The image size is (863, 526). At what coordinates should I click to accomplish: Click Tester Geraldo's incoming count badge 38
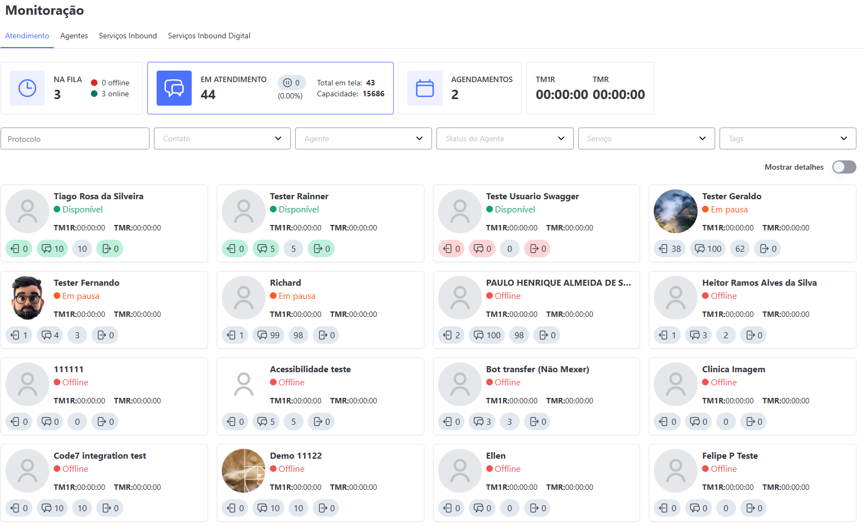tap(670, 248)
